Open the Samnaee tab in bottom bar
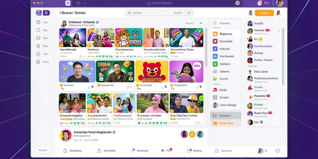 (224, 151)
